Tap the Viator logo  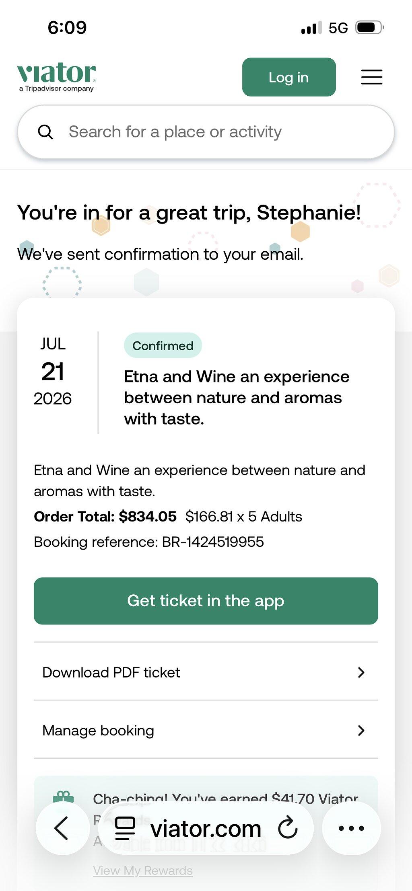pos(56,77)
